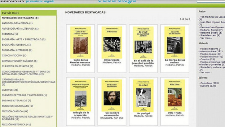Browse the 'Cuentos (23)' catalog category

[10, 90]
